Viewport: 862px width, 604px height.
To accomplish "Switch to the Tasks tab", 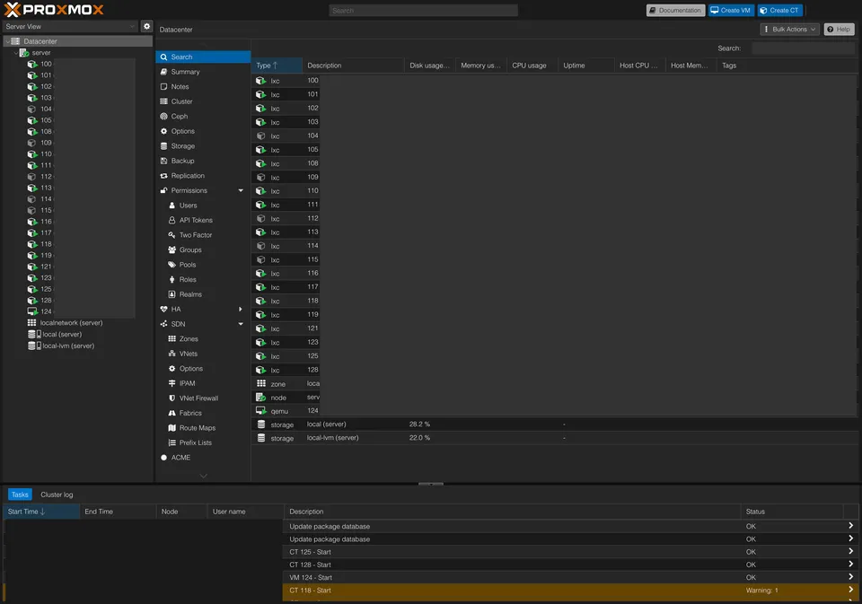I will (x=20, y=495).
